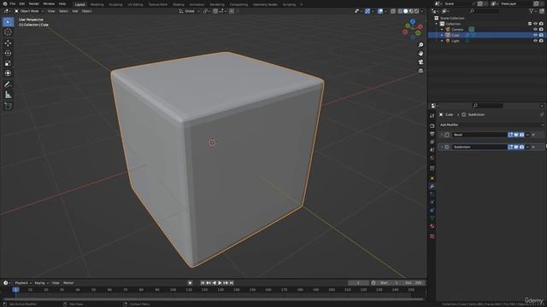The image size is (547, 307).
Task: Select the Measure tool
Action: coord(8,95)
